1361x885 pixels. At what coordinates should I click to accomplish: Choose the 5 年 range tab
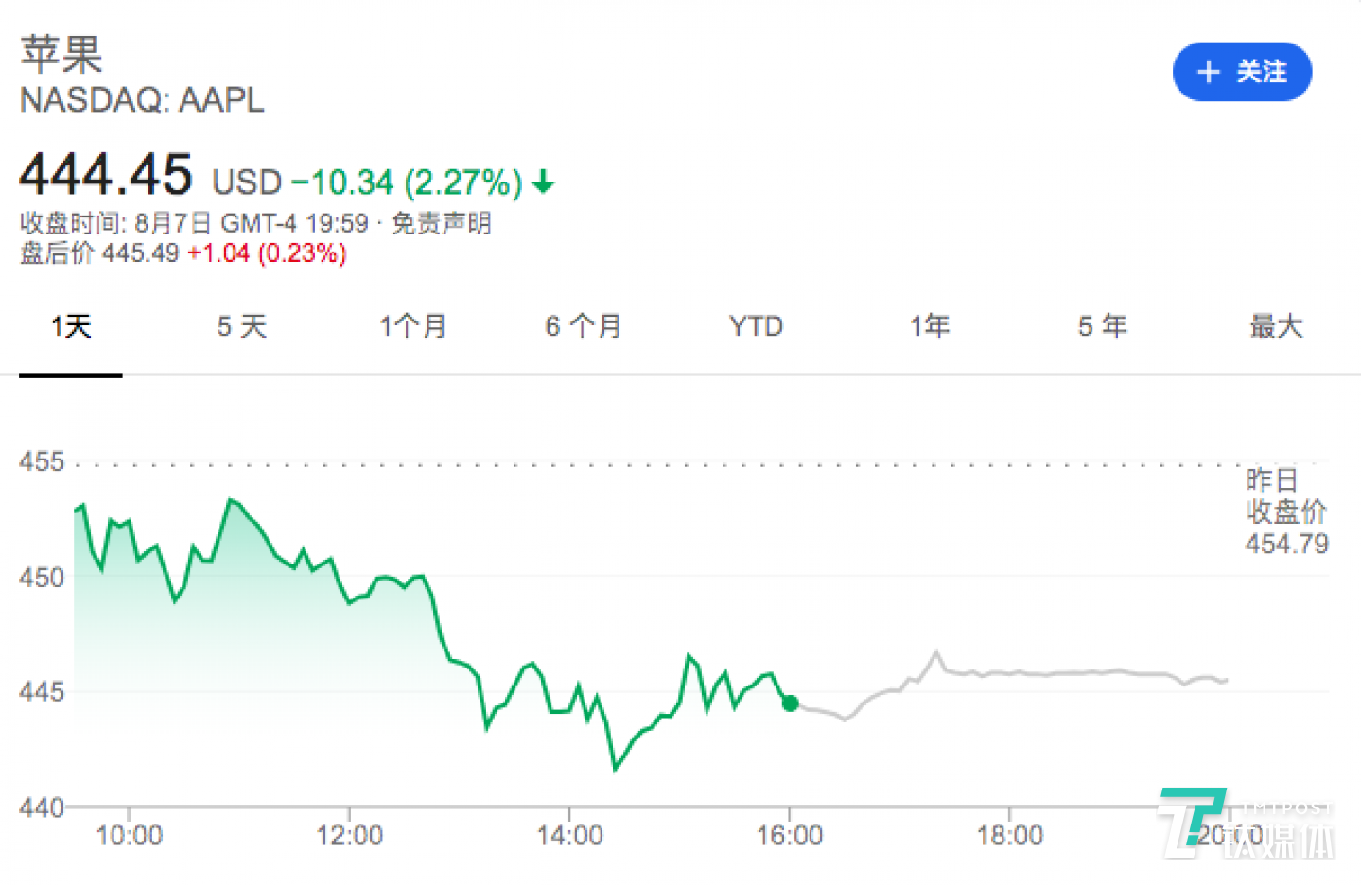pyautogui.click(x=1102, y=327)
